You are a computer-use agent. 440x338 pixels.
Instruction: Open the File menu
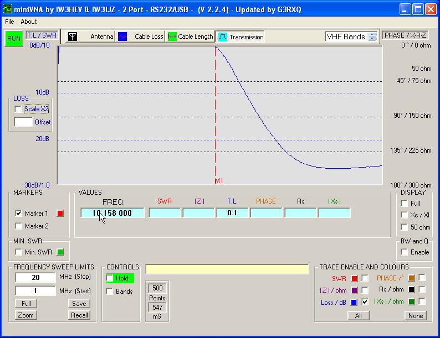click(x=9, y=22)
